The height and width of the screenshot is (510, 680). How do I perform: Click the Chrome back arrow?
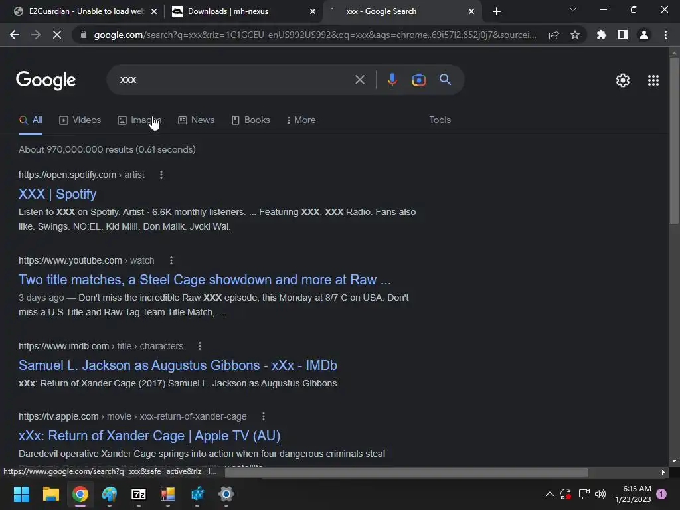pyautogui.click(x=15, y=35)
